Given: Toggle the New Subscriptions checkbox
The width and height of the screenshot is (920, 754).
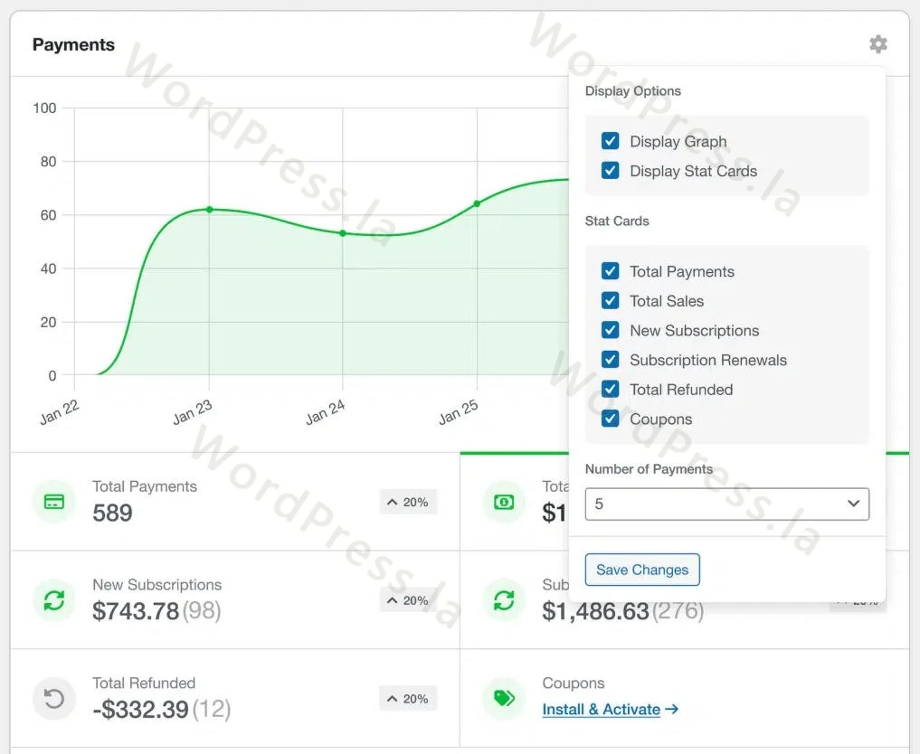Looking at the screenshot, I should (x=611, y=330).
